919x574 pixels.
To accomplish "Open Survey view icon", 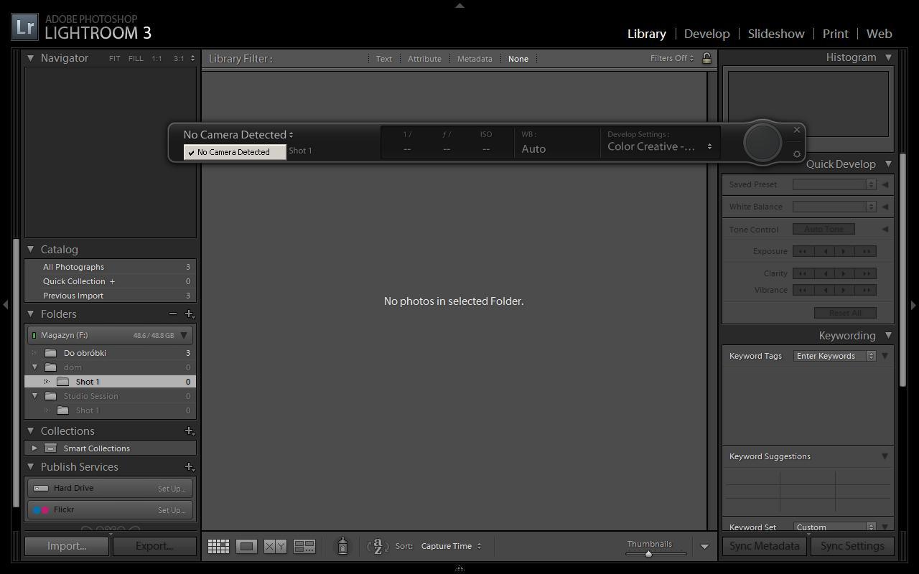I will (304, 546).
